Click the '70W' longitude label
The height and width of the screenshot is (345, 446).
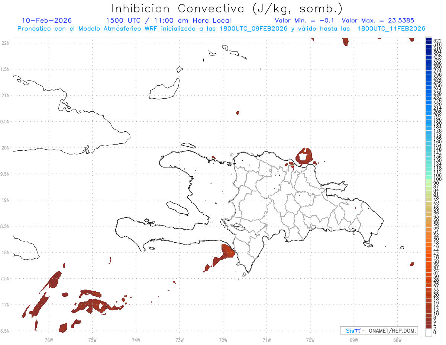pyautogui.click(x=310, y=339)
